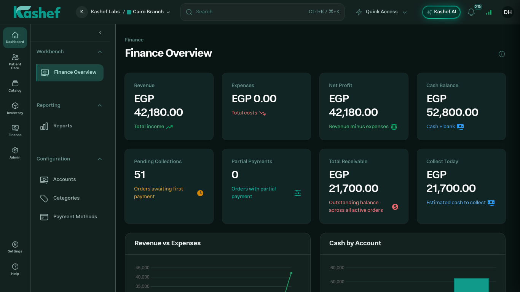520x292 pixels.
Task: Click the Total income text
Action: tap(149, 127)
